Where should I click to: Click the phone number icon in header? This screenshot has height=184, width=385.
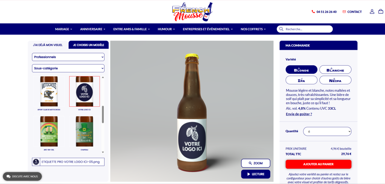point(313,12)
